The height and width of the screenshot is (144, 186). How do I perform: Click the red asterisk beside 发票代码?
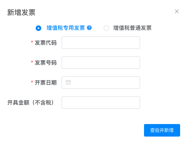(32, 42)
